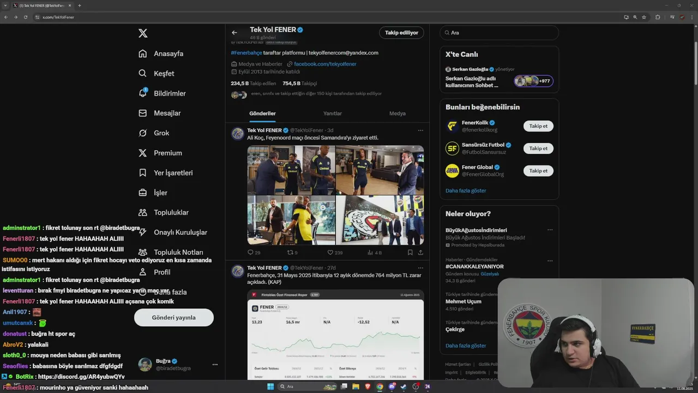Bookmark the Ali Koç Samandıra post
The image size is (698, 393).
pyautogui.click(x=410, y=252)
